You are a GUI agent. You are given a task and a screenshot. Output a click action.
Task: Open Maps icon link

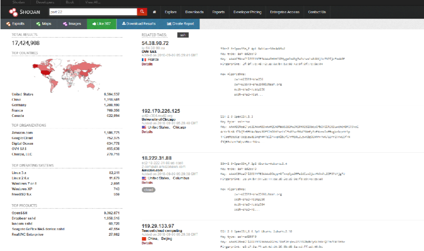pyautogui.click(x=44, y=24)
